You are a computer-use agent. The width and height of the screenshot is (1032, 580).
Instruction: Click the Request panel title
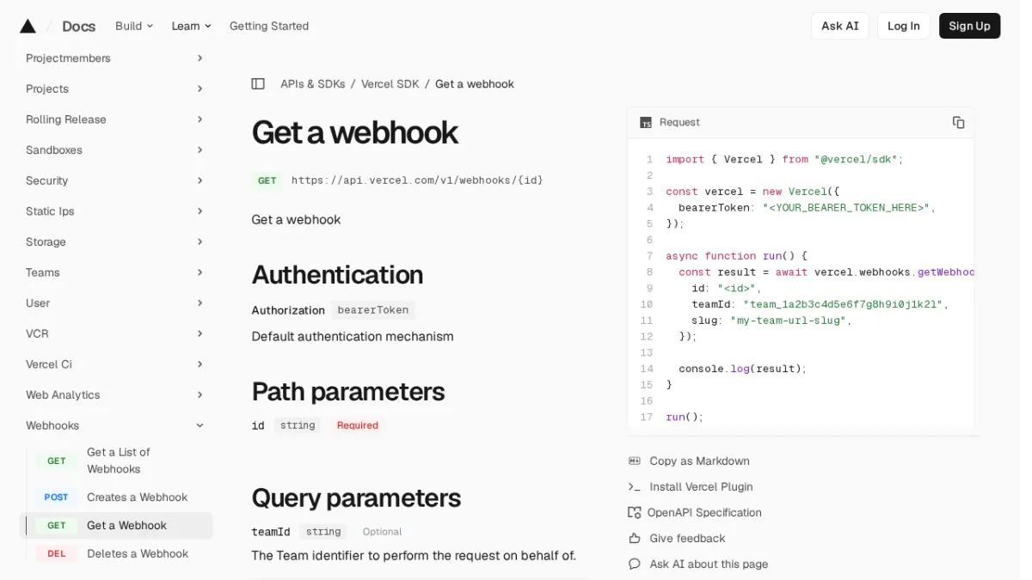(679, 122)
